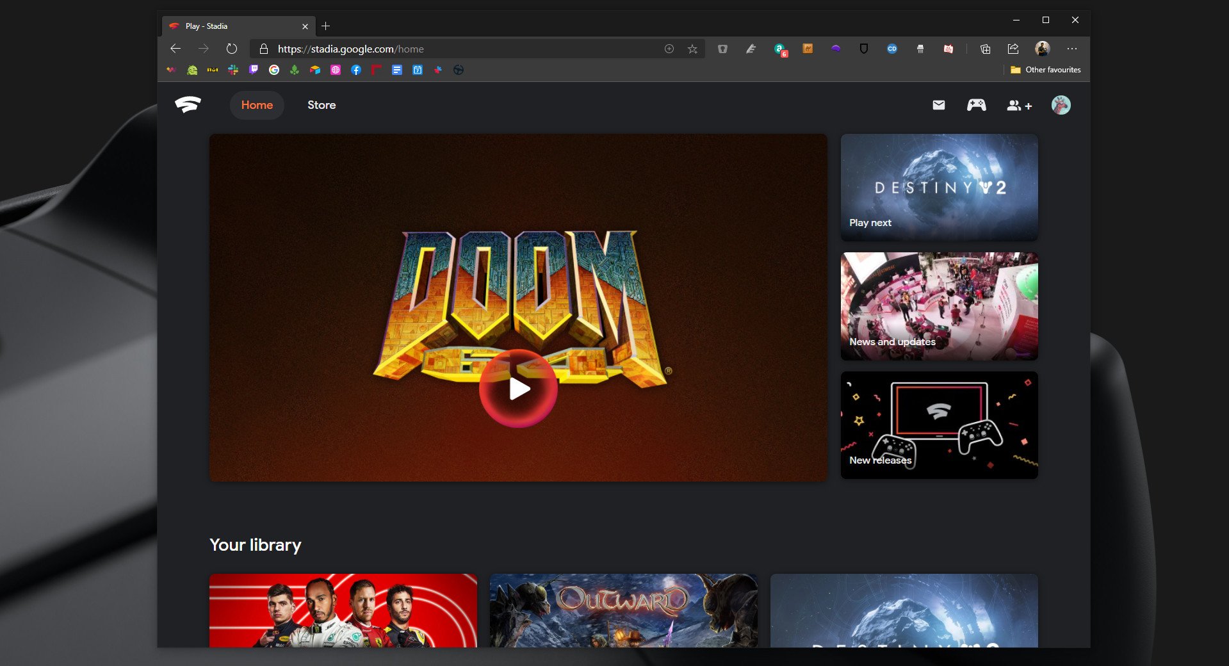Screen dimensions: 1229x666
Task: Go forward with the browser arrow
Action: pos(204,49)
